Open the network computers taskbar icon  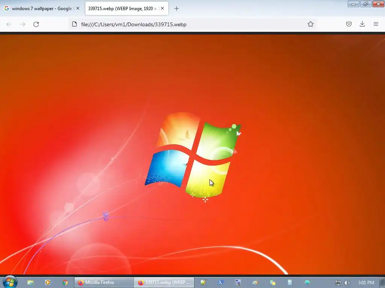pyautogui.click(x=272, y=282)
